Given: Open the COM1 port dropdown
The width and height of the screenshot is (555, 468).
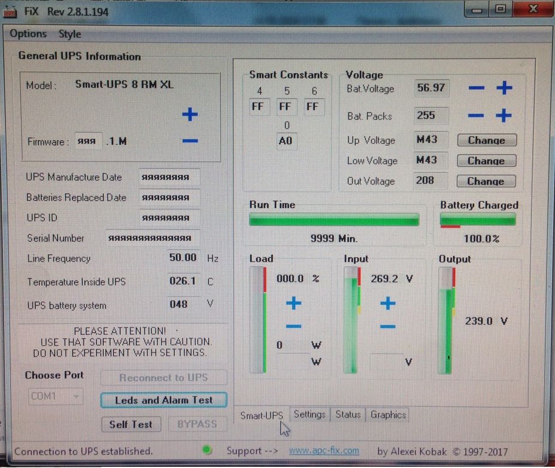Looking at the screenshot, I should (x=56, y=397).
